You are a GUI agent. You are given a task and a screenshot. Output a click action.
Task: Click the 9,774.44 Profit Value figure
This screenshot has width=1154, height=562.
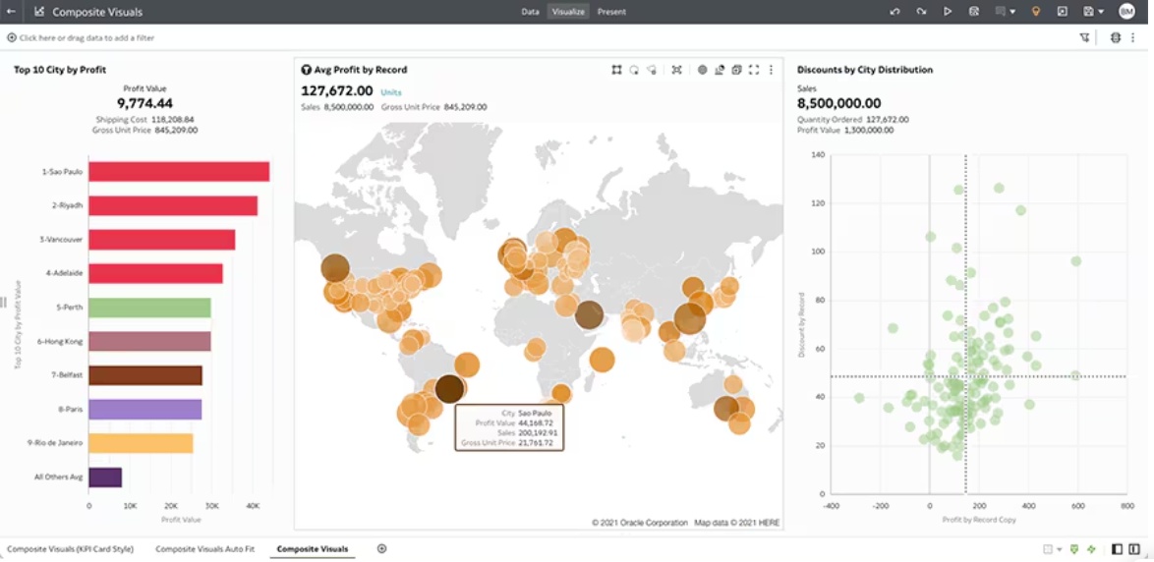144,104
